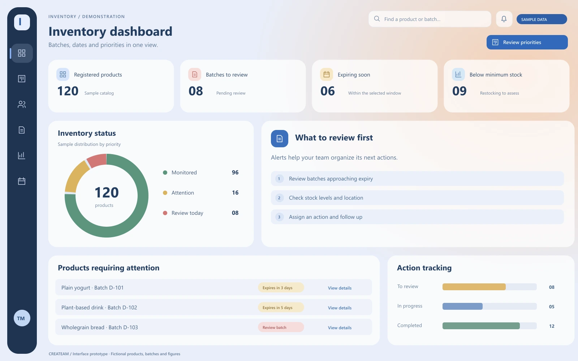Click the SAMPLE DATA badge
The height and width of the screenshot is (361, 578).
pos(542,19)
